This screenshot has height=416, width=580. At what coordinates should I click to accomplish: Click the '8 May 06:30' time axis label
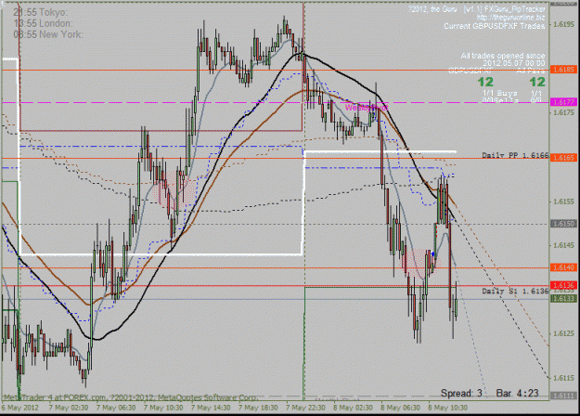pos(400,408)
